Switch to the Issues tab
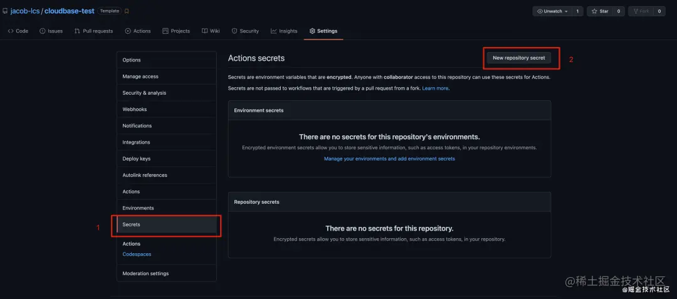 point(51,31)
